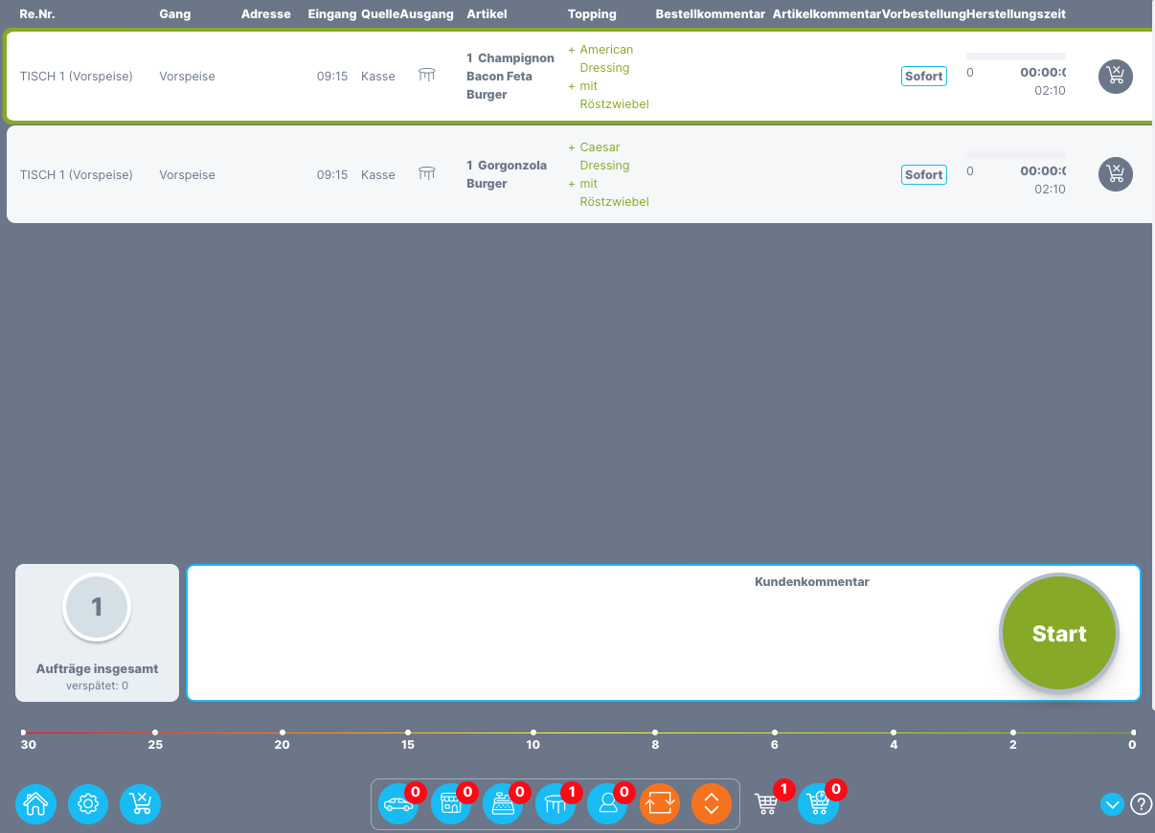Remove the Champignon Bacon Feta Burger order
This screenshot has height=833, width=1155.
(1115, 77)
